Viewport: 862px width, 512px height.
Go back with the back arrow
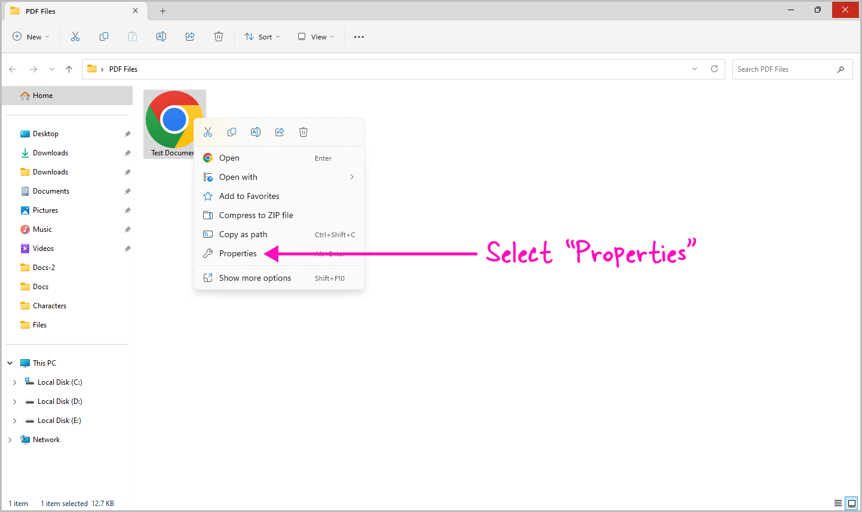click(x=13, y=69)
